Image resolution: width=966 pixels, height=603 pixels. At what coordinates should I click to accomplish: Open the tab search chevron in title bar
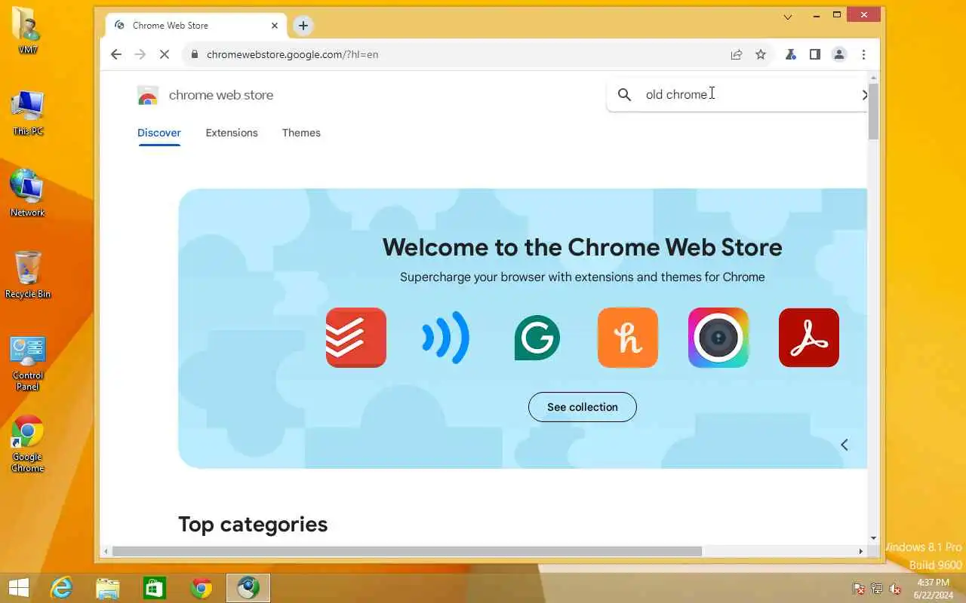click(x=787, y=17)
